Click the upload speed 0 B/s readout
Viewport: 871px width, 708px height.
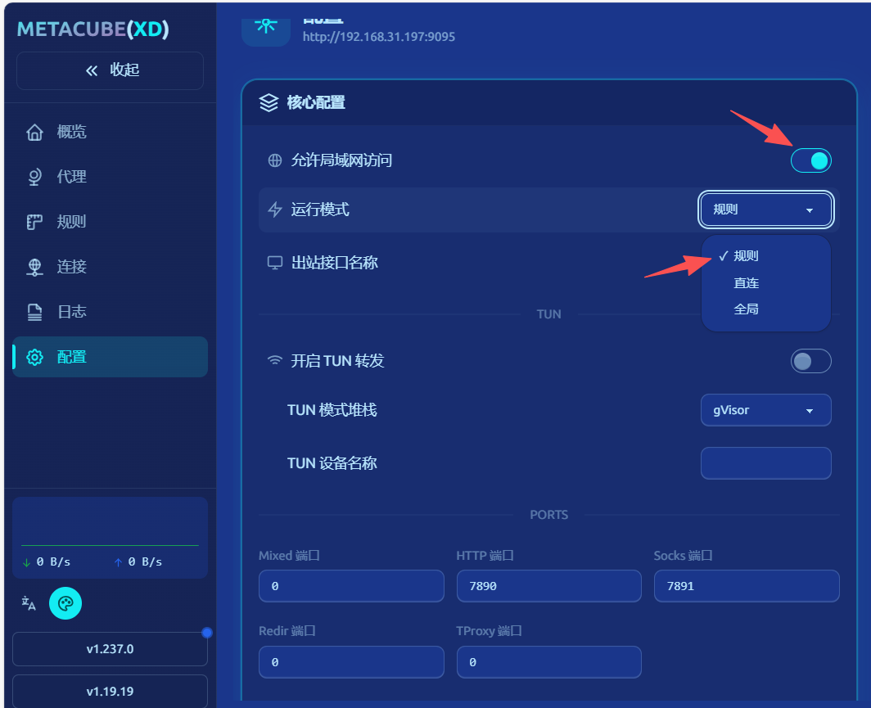(138, 562)
